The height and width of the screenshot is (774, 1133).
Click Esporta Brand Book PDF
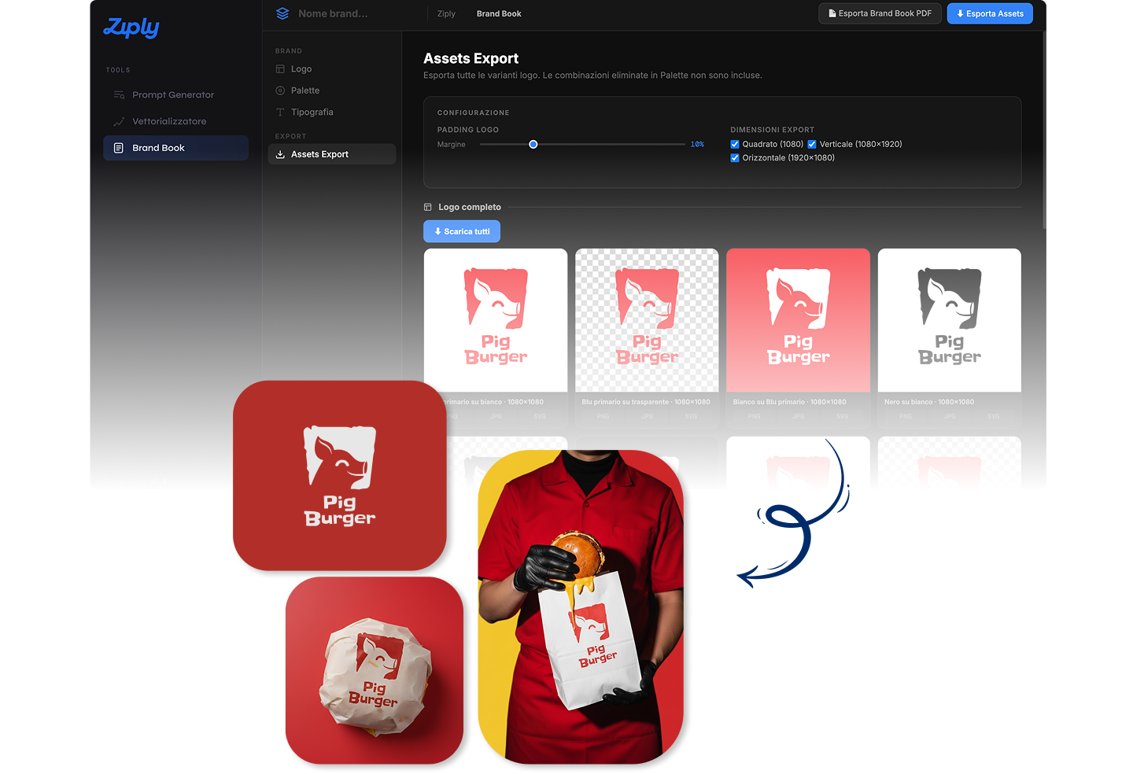tap(880, 13)
